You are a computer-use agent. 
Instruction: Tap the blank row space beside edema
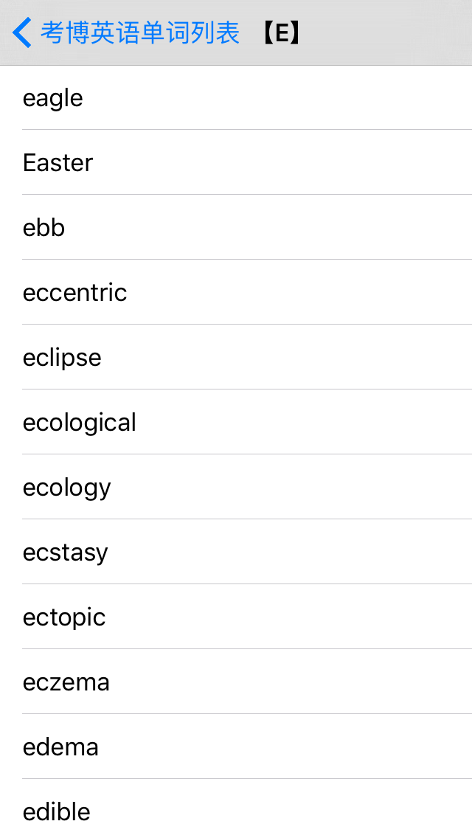(x=286, y=746)
